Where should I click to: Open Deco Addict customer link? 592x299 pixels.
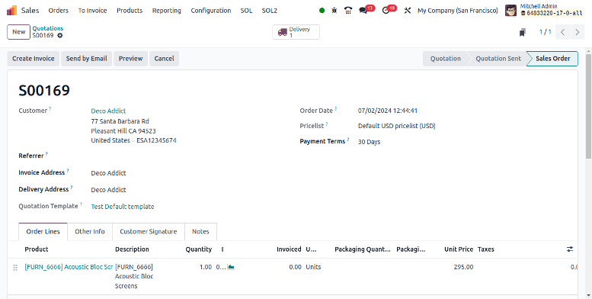coord(108,111)
